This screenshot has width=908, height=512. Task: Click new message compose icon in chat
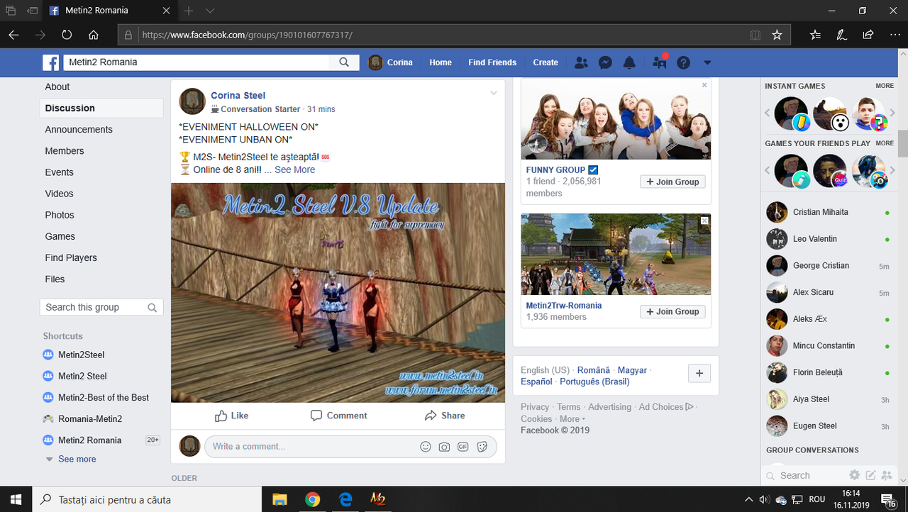tap(870, 475)
